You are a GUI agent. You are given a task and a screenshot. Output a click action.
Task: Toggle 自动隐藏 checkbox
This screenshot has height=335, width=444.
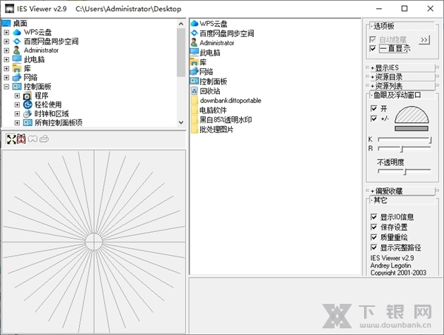[x=373, y=39]
